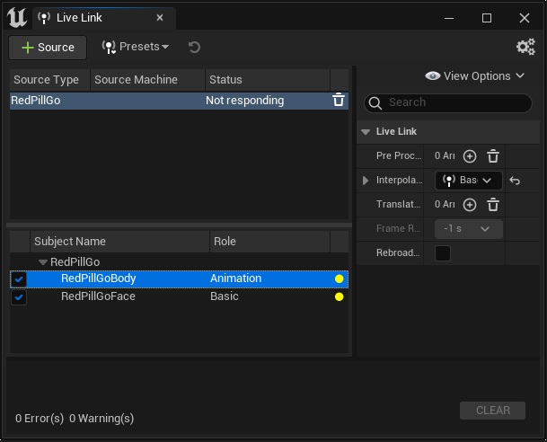547x442 pixels.
Task: Clear Translators with trash icon
Action: coord(492,205)
